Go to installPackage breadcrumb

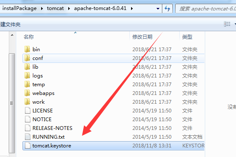[x=20, y=8]
